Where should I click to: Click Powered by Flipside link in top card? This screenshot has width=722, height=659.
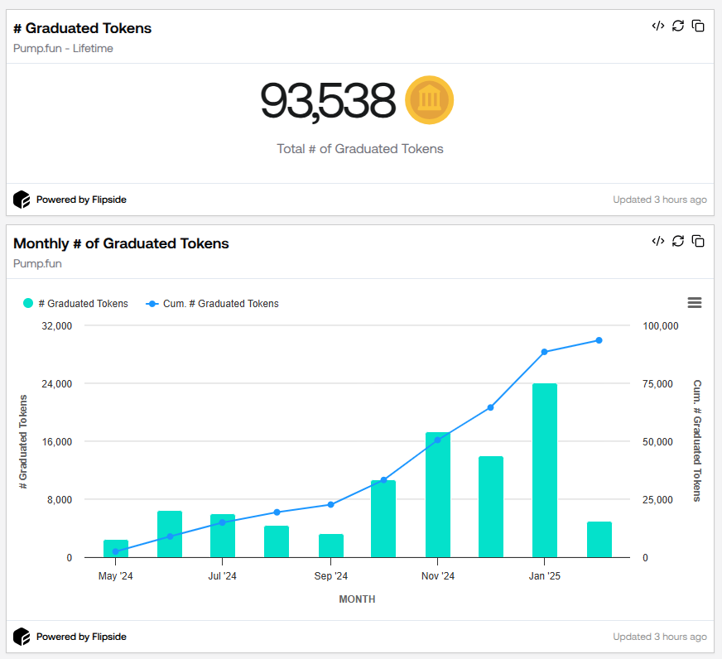click(x=81, y=200)
